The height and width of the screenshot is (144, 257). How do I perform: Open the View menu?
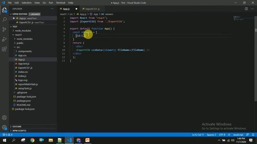(37, 3)
